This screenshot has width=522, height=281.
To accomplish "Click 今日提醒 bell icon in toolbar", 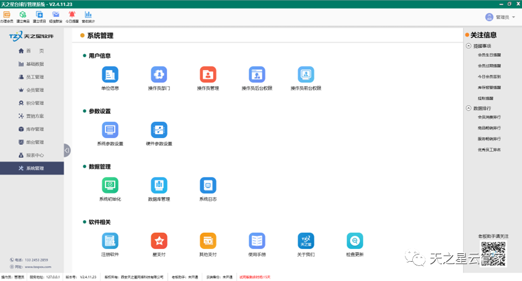I will (x=72, y=14).
